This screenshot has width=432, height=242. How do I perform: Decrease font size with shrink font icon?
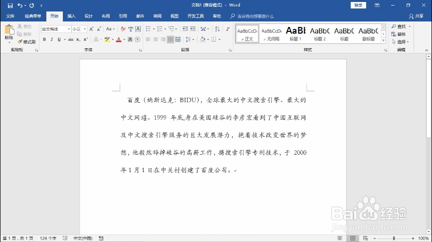pos(99,29)
